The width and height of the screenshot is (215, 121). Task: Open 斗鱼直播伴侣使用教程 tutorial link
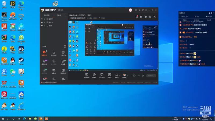[50, 82]
